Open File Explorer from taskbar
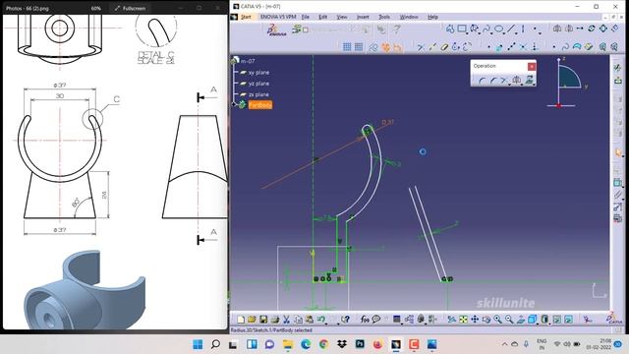Image resolution: width=629 pixels, height=354 pixels. [x=288, y=344]
